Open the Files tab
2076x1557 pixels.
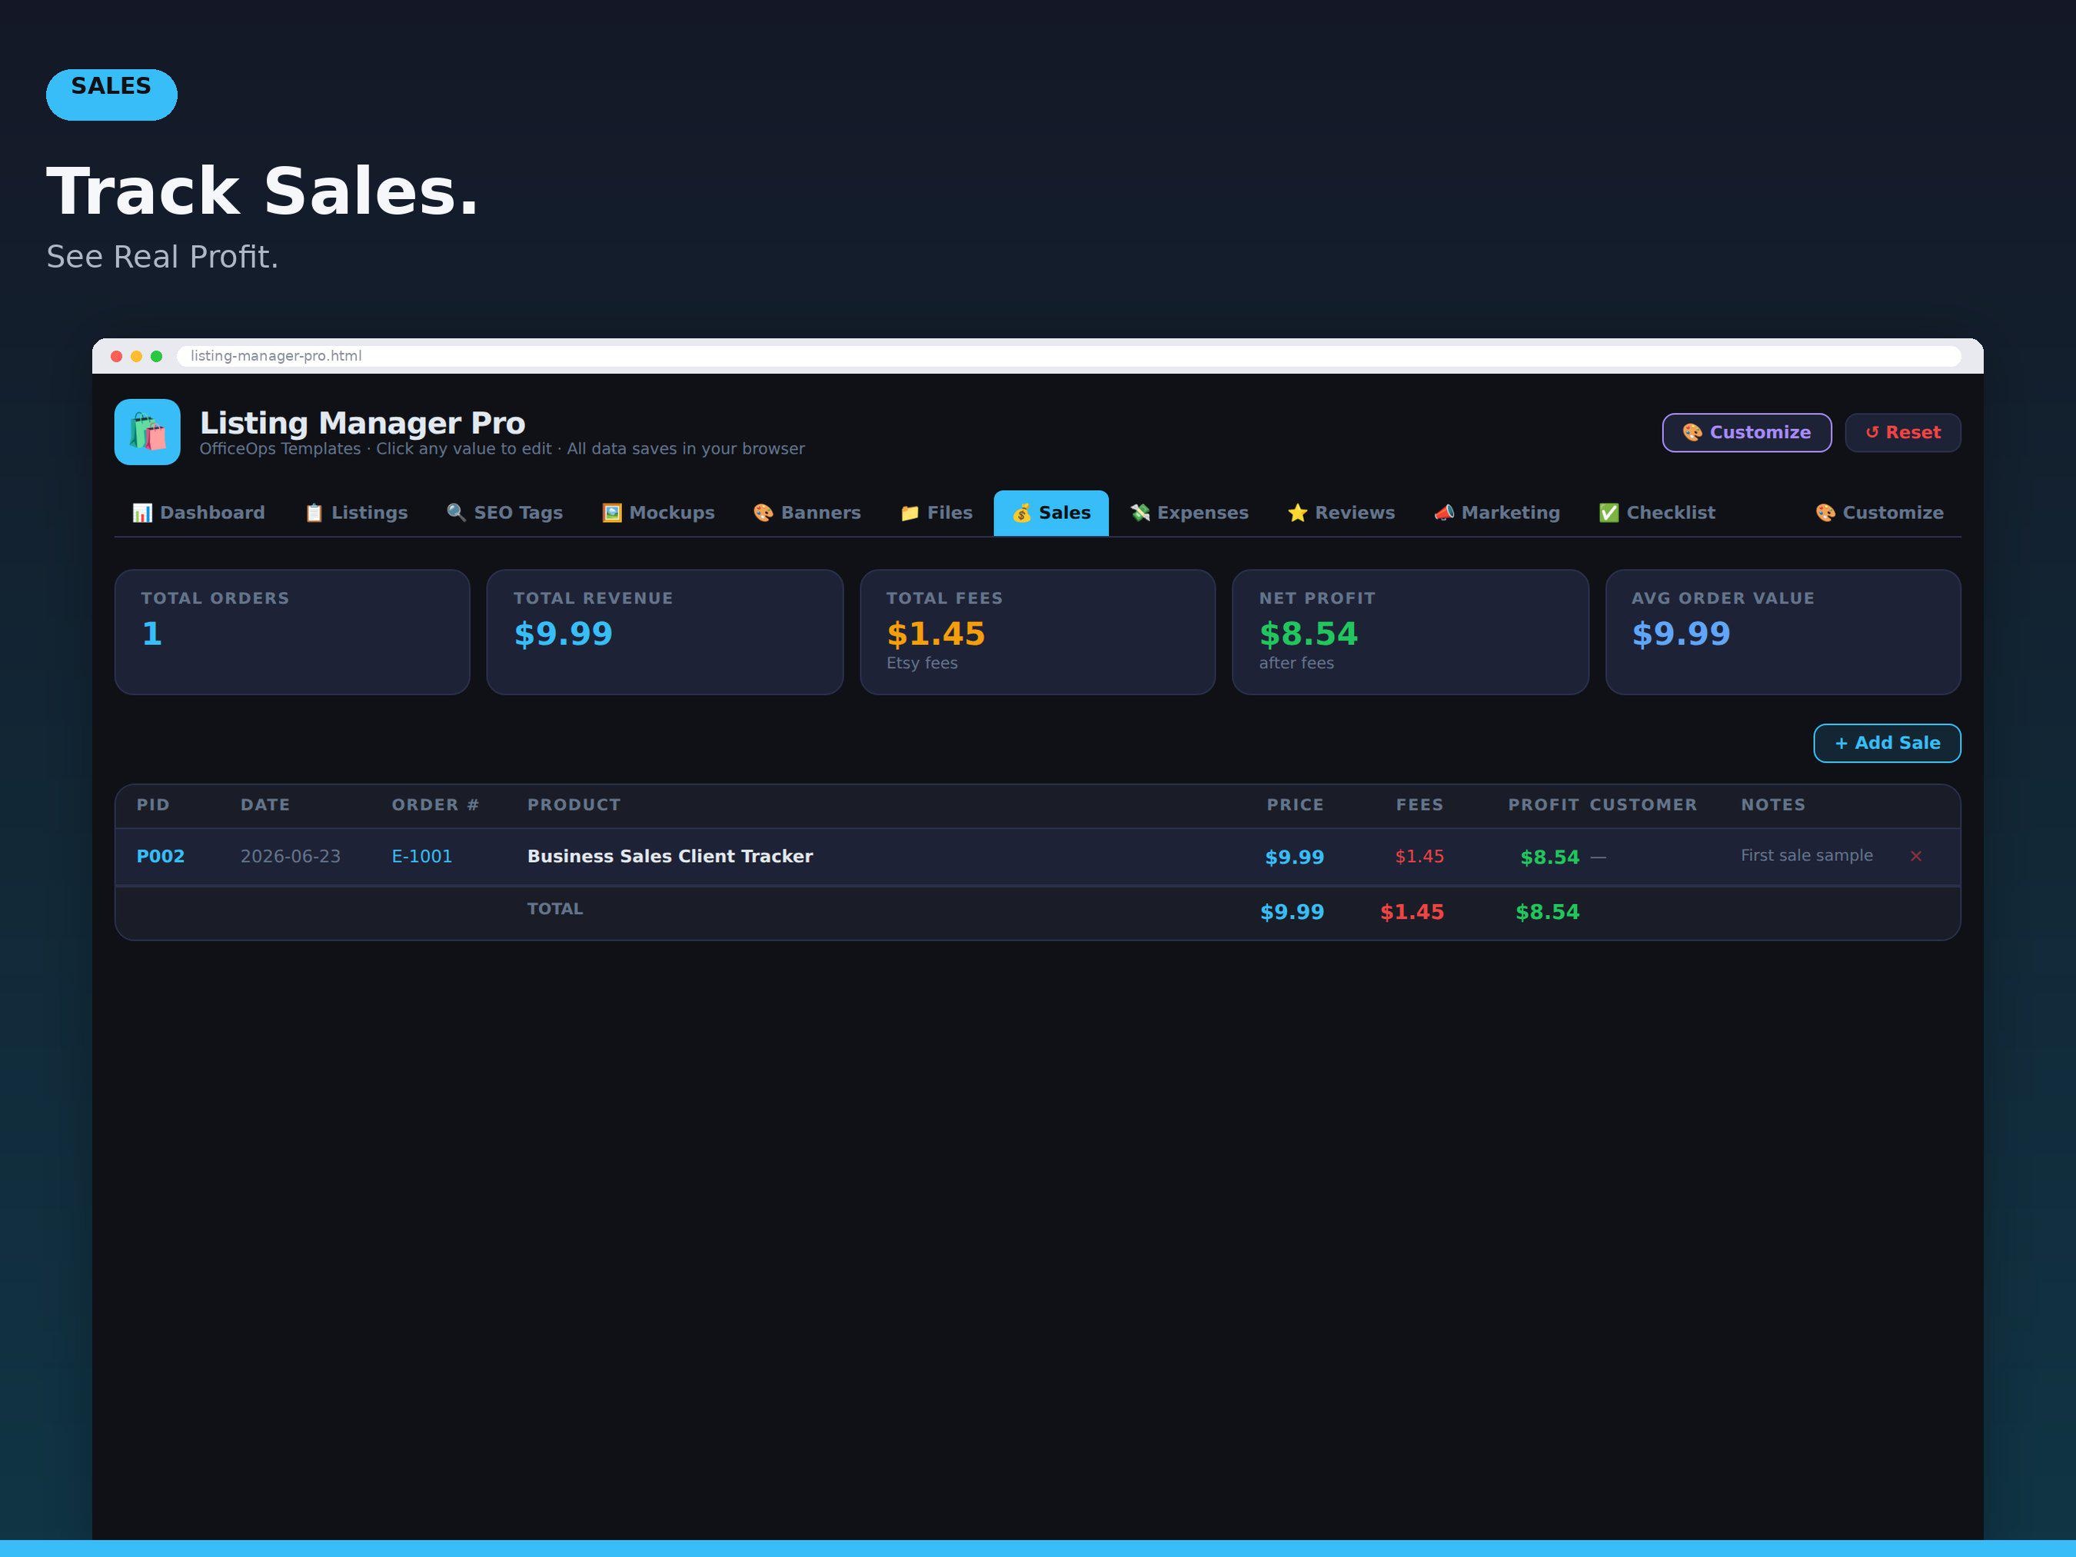(936, 512)
